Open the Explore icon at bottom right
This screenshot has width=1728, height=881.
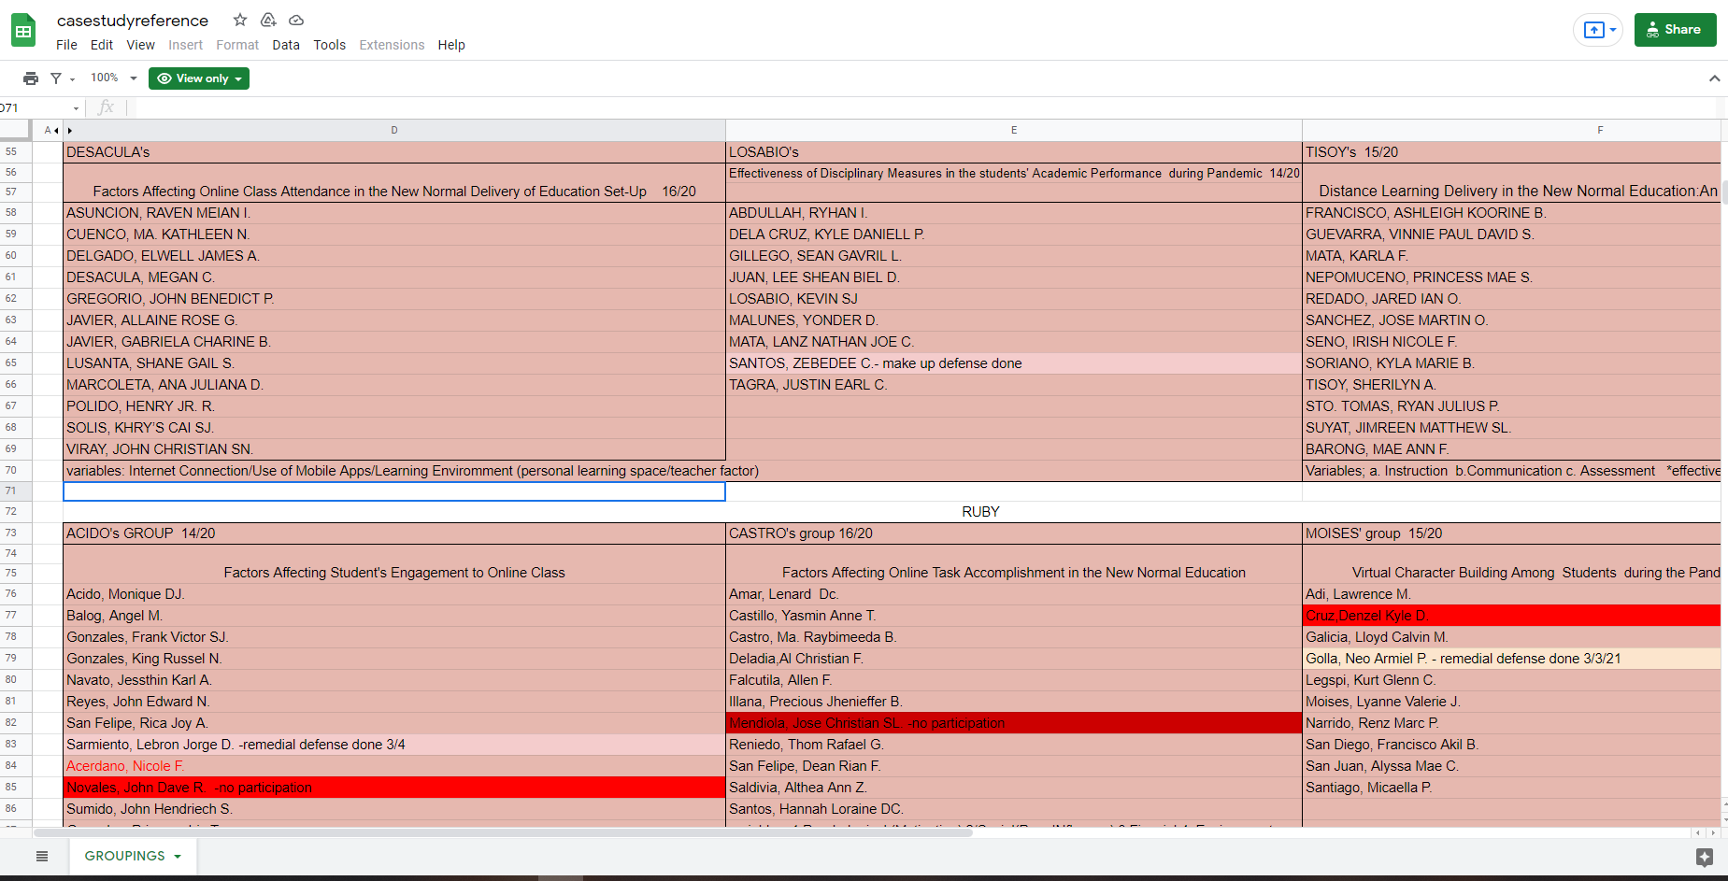click(x=1705, y=857)
